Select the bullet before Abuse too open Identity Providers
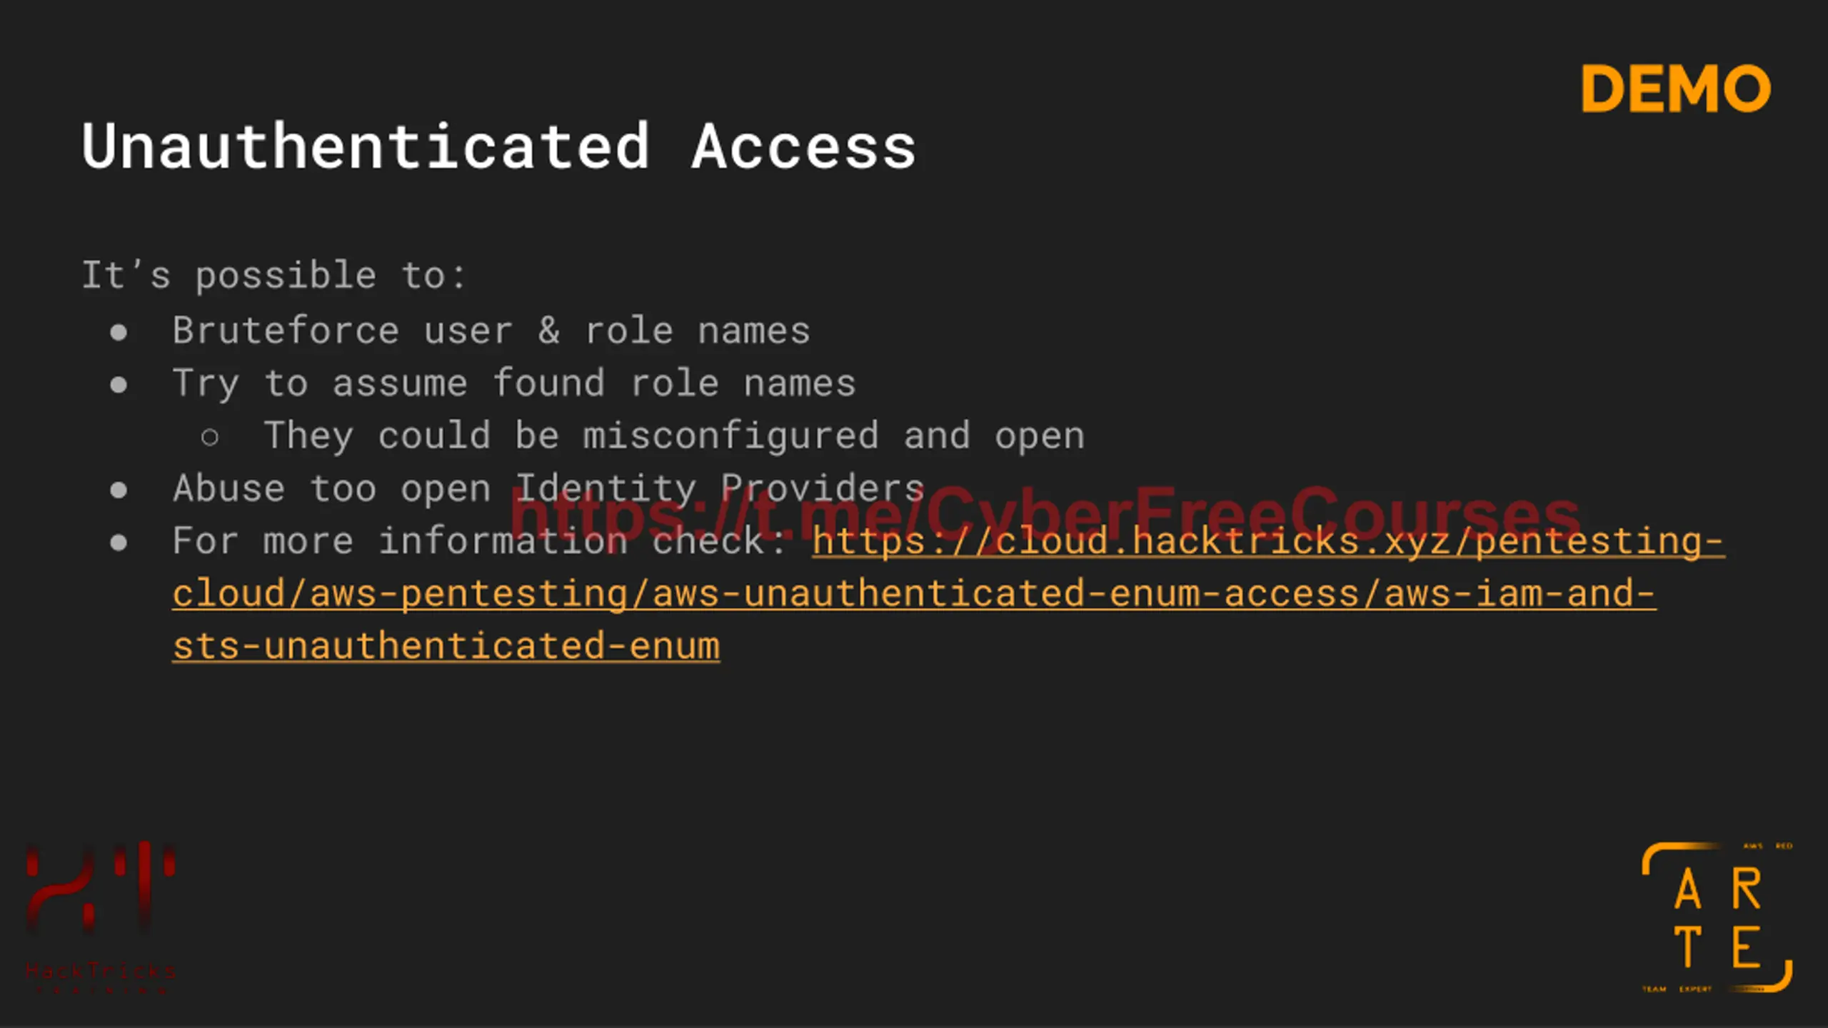Screen dimensions: 1828x1028 tap(119, 490)
